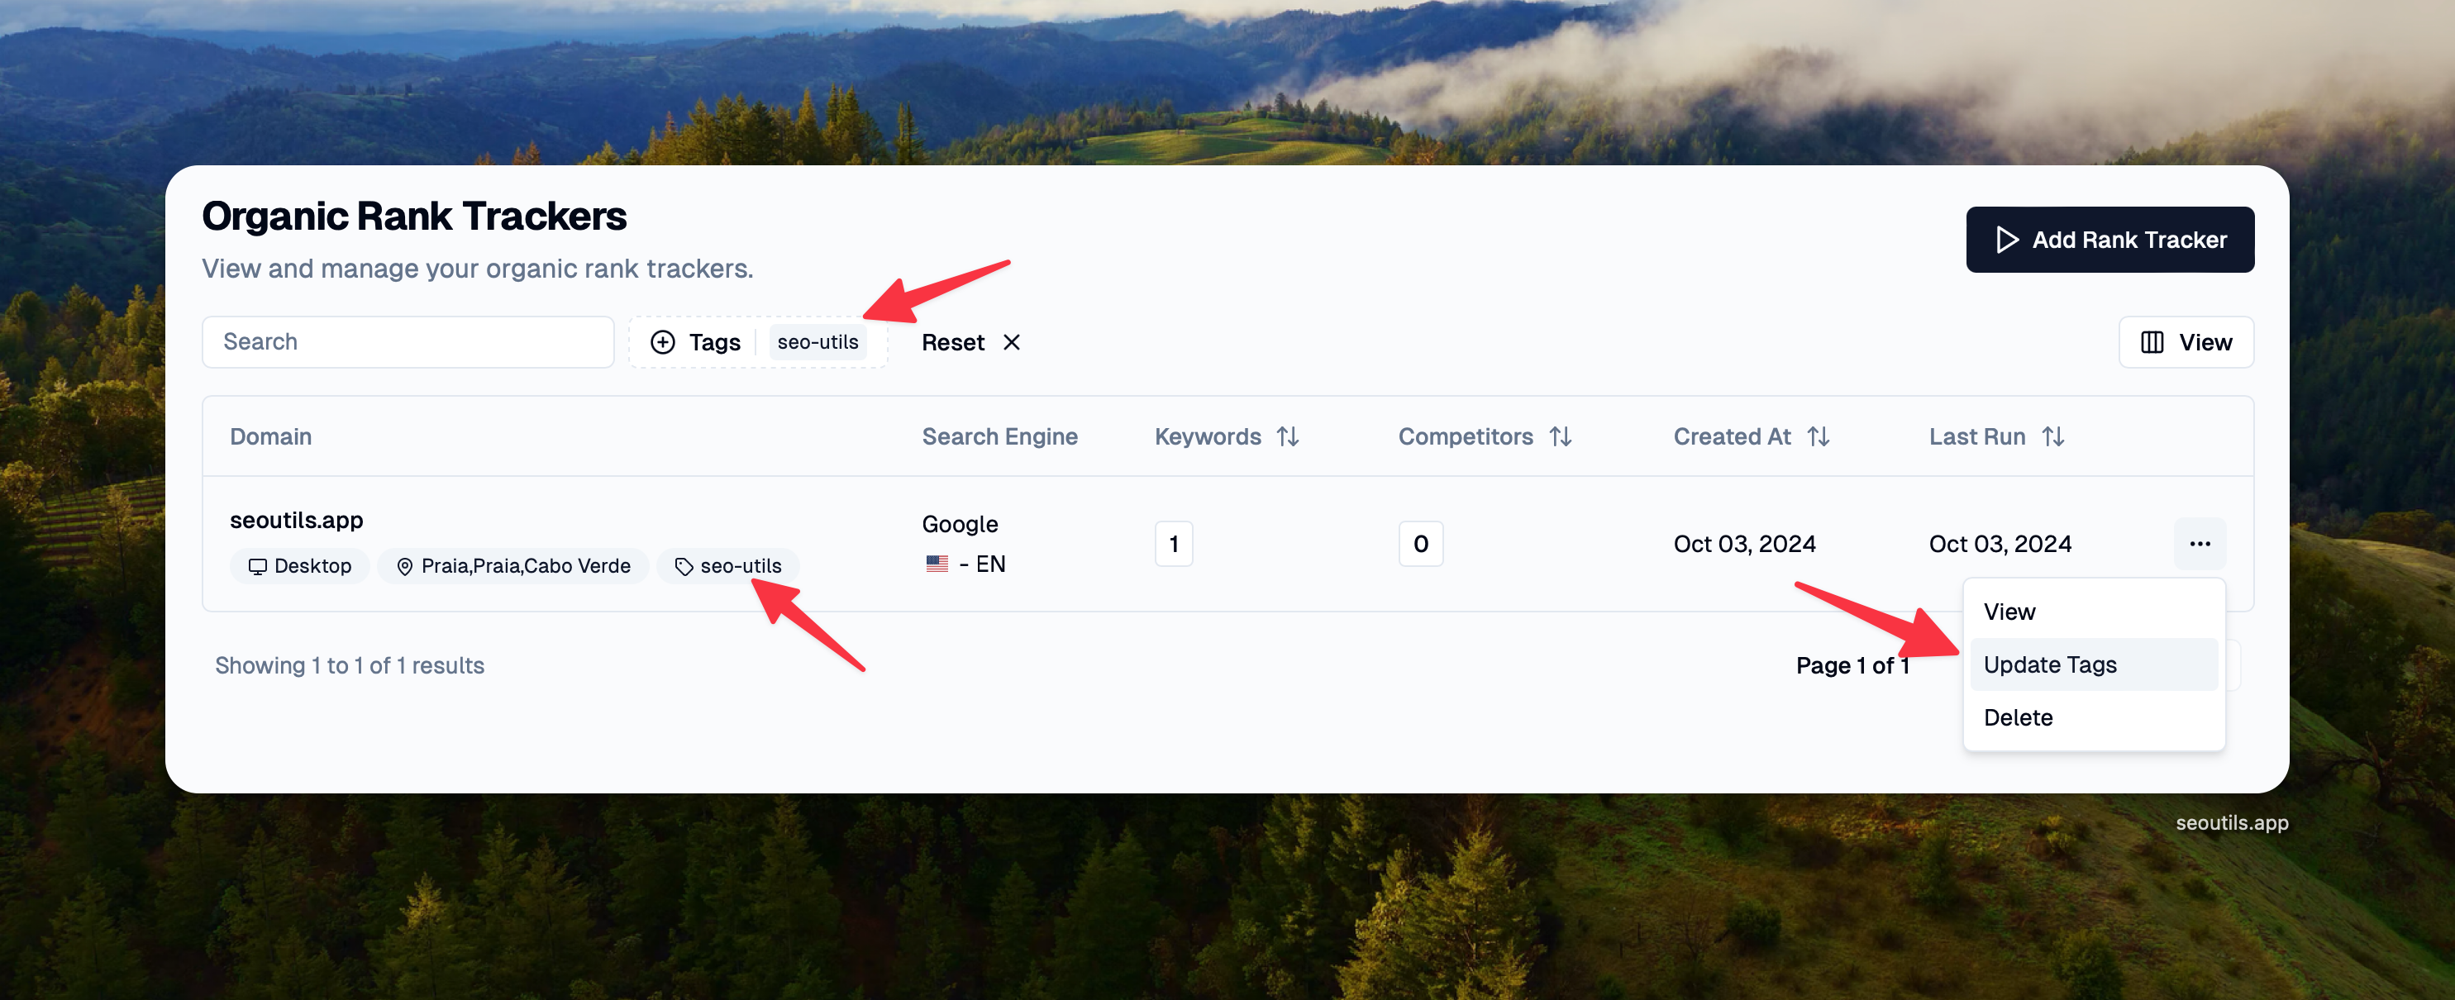Open the three-dots row actions menu
Viewport: 2455px width, 1000px height.
point(2199,543)
